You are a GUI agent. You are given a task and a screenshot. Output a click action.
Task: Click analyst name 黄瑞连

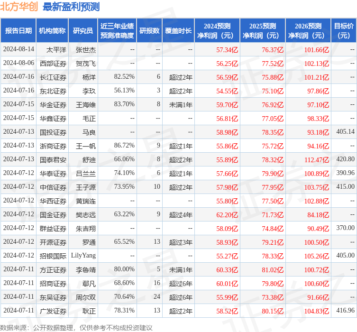click(x=86, y=201)
